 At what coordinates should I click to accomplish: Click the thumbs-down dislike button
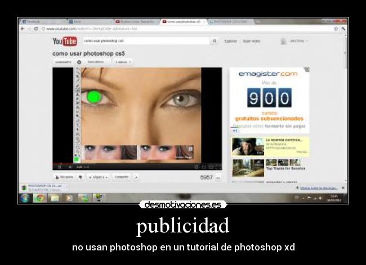point(81,177)
